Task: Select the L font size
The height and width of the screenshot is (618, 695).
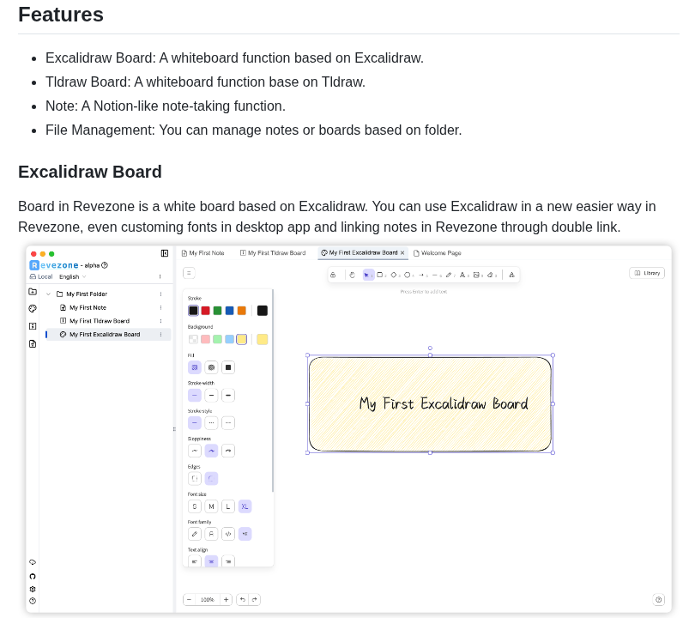Action: (228, 506)
